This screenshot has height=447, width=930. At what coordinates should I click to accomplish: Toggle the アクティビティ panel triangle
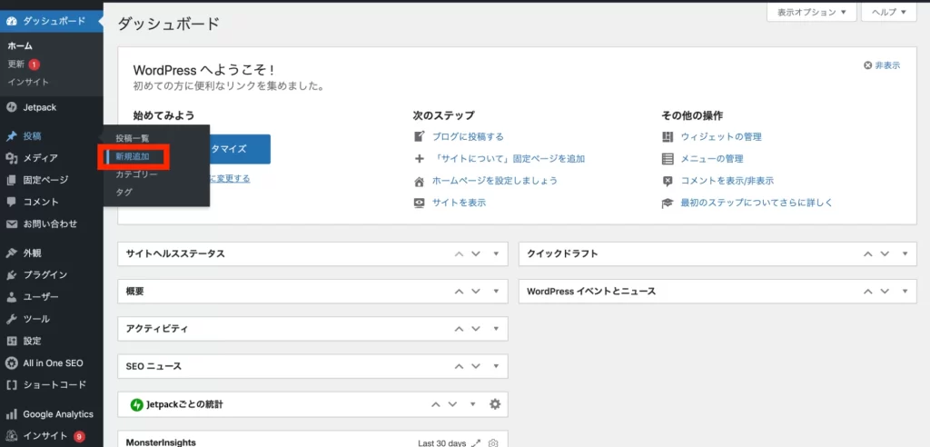coord(496,329)
